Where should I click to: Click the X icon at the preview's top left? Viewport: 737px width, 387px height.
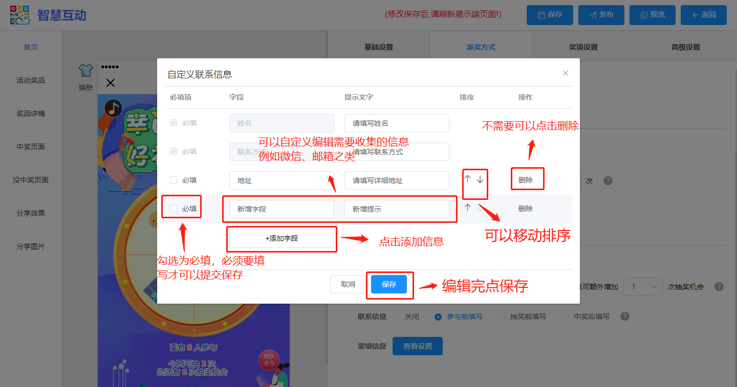click(110, 83)
